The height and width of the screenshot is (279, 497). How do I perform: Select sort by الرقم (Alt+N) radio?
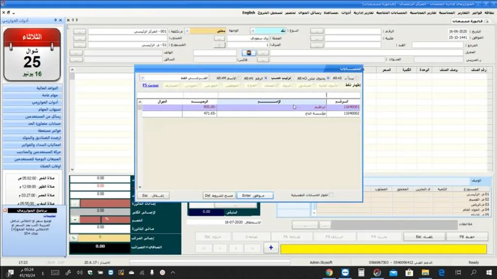pyautogui.click(x=265, y=78)
